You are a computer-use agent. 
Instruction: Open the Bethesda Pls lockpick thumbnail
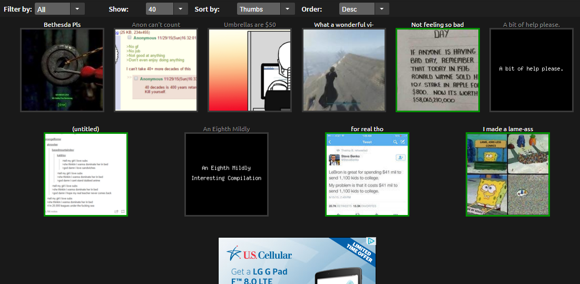click(62, 70)
